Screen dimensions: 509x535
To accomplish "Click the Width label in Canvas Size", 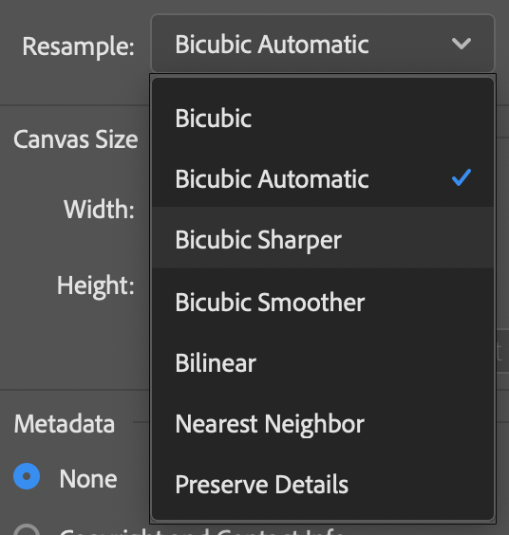I will point(99,209).
